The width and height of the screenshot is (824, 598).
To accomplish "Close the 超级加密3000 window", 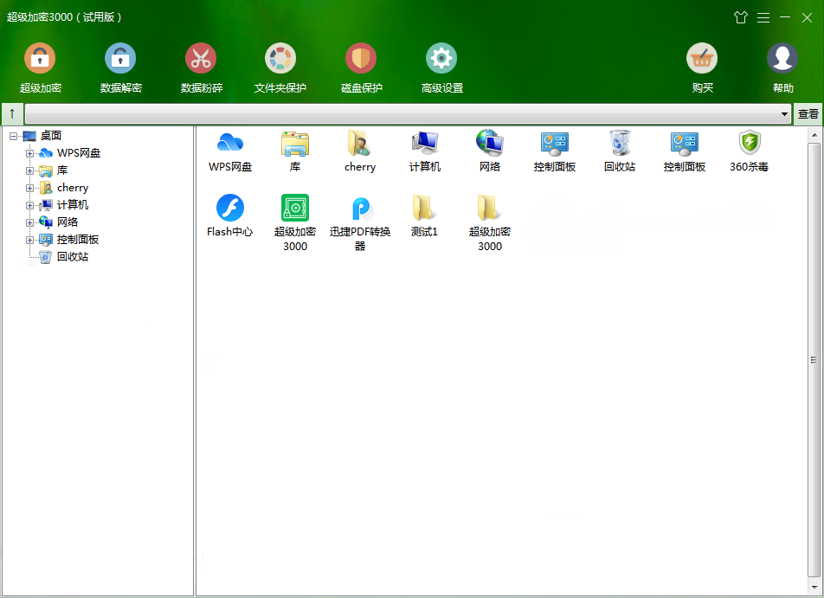I will pyautogui.click(x=808, y=18).
